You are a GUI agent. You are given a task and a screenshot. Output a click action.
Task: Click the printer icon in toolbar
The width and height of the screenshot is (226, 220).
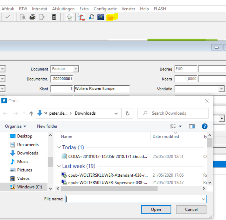32,17
